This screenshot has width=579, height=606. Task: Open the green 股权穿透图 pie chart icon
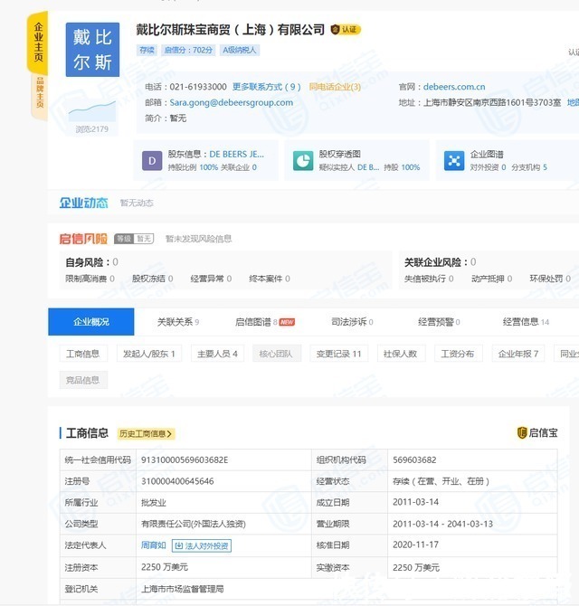pos(303,161)
